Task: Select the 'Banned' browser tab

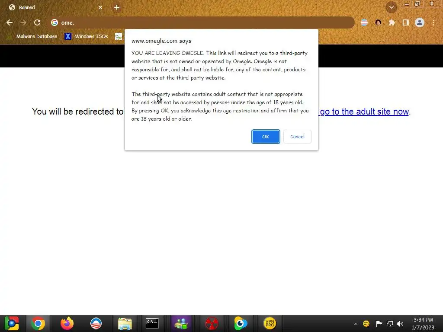Action: click(55, 7)
